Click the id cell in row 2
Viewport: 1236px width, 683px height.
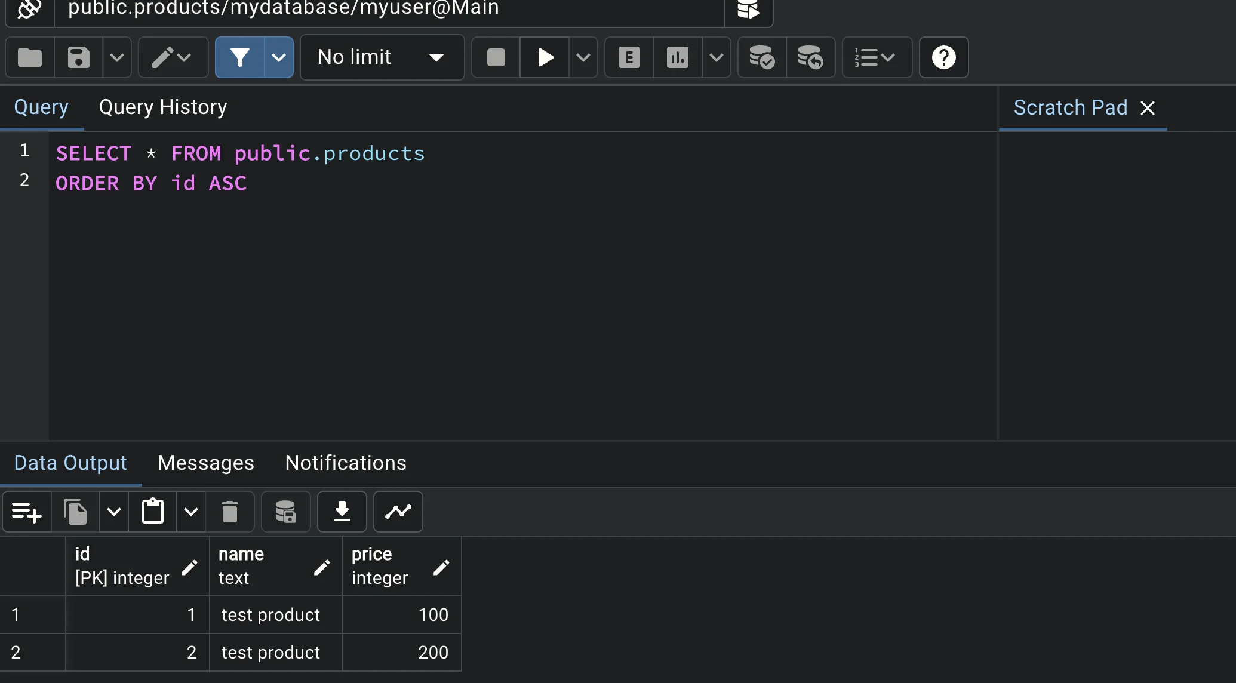point(137,652)
